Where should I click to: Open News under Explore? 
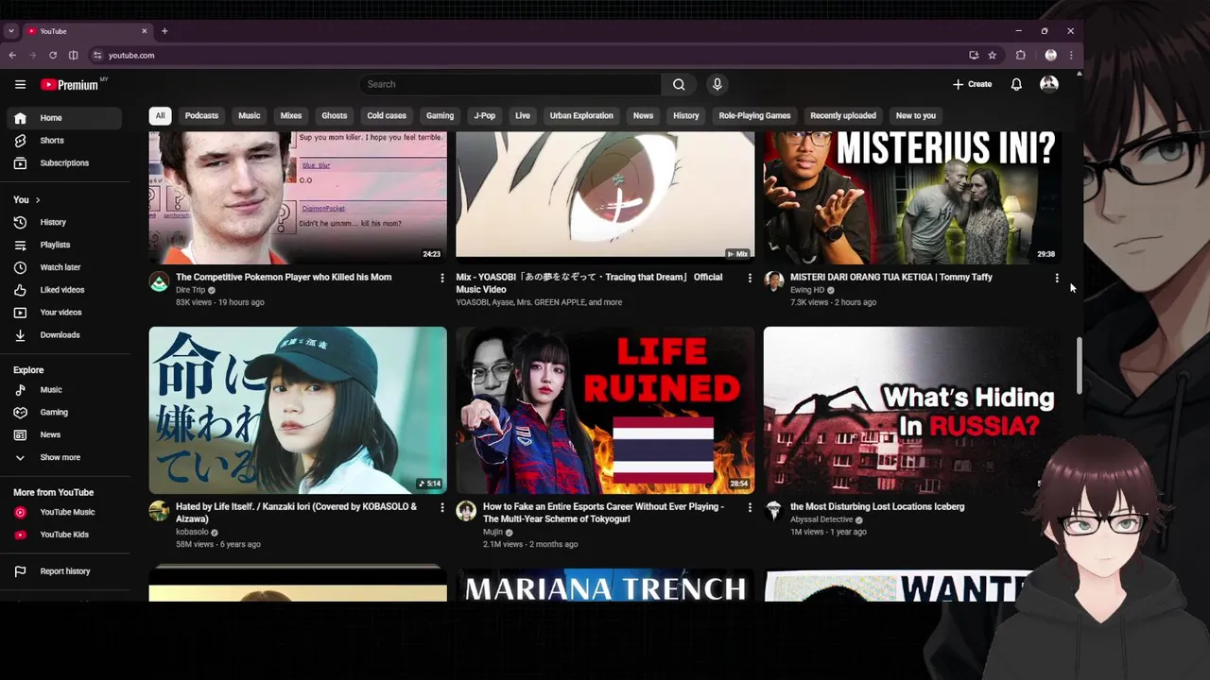click(x=64, y=435)
